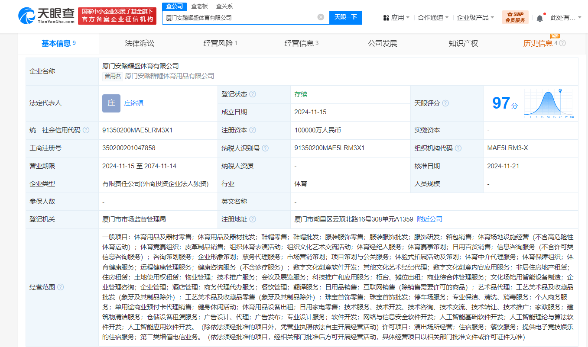
Task: Clear the search box with the X icon
Action: (x=321, y=17)
